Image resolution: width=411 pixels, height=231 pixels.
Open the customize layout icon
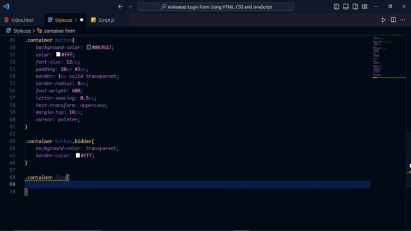click(365, 6)
